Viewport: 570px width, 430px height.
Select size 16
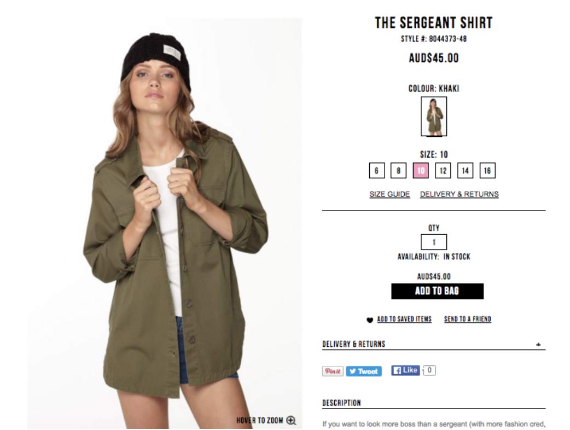tap(487, 171)
